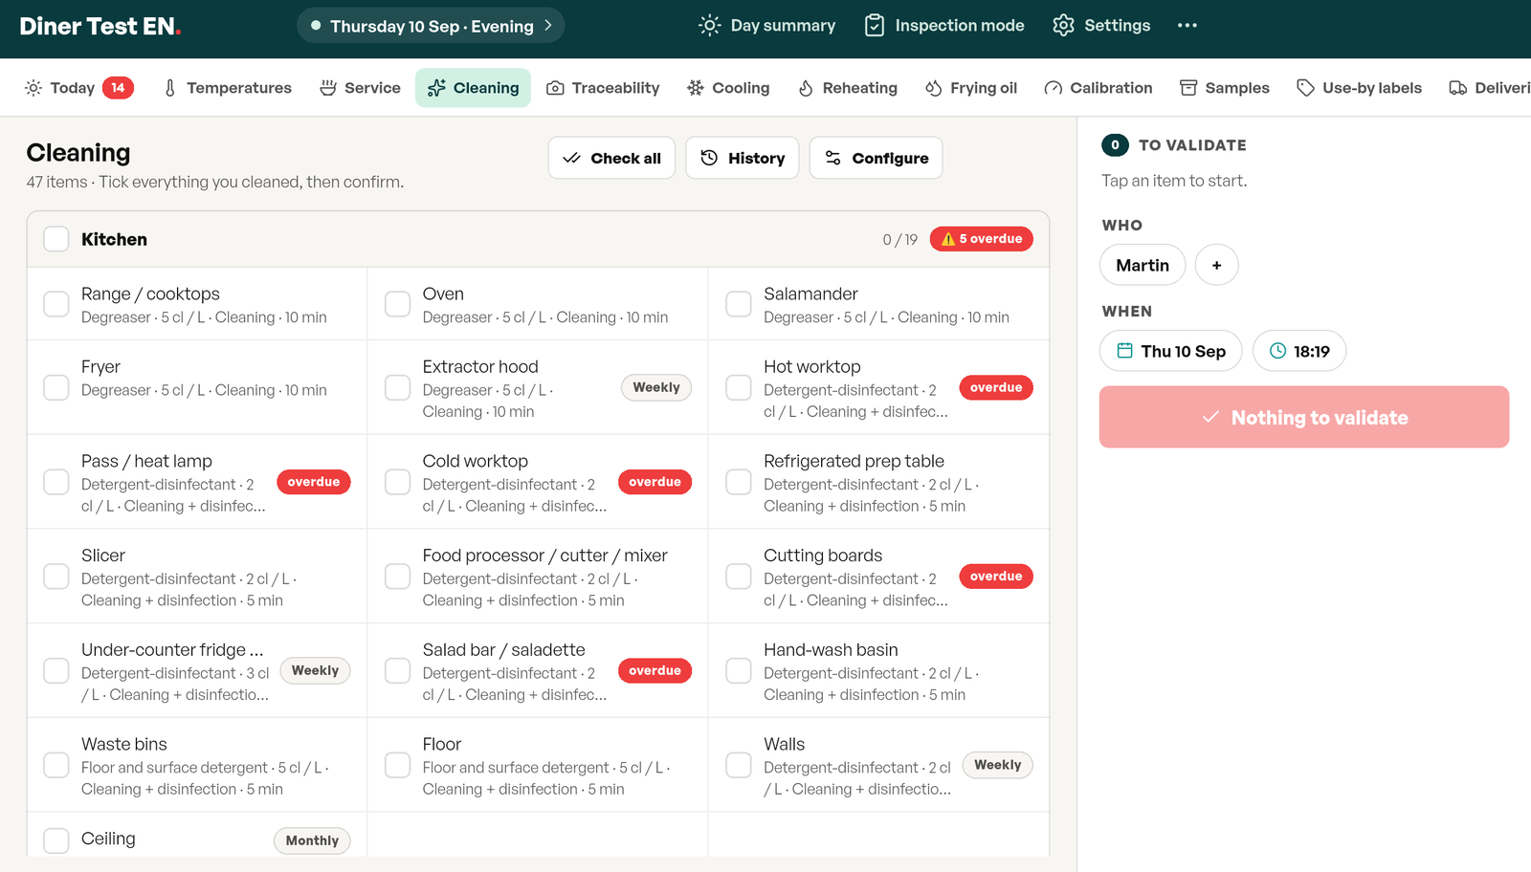Click the Nothing to validate button
Image resolution: width=1531 pixels, height=872 pixels.
coord(1304,417)
